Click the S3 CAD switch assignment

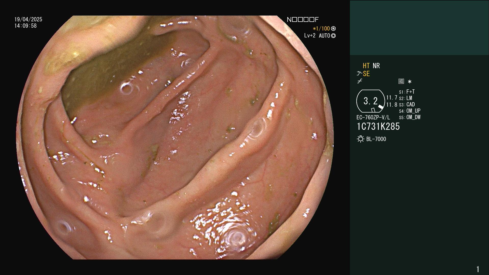pyautogui.click(x=407, y=104)
